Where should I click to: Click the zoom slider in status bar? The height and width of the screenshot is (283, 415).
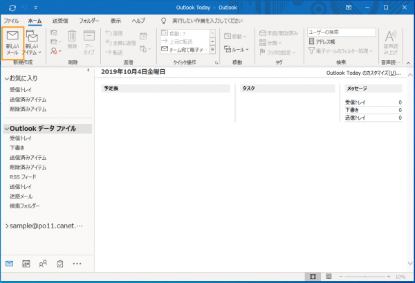click(365, 277)
